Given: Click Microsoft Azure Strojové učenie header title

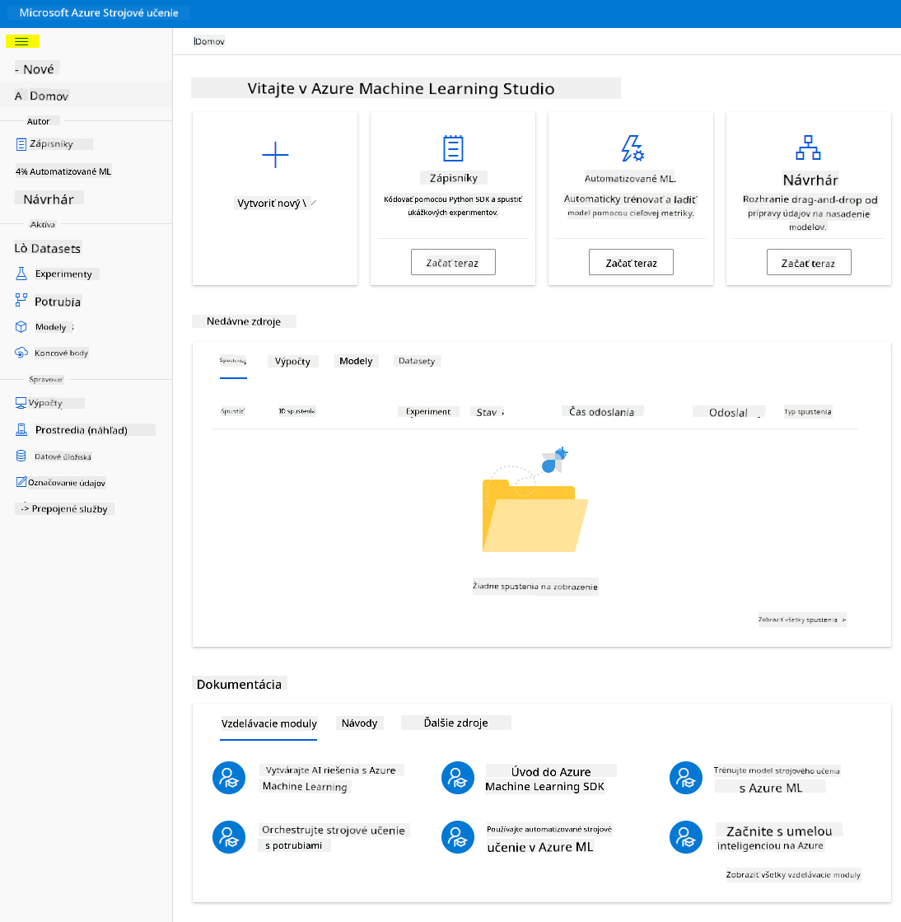Looking at the screenshot, I should 98,13.
